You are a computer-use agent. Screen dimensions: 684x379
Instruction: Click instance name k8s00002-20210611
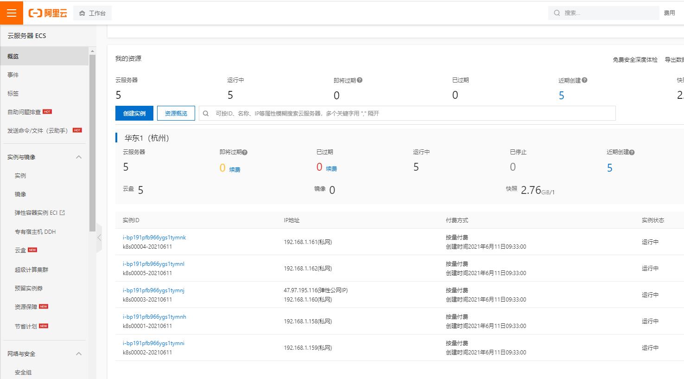click(147, 353)
